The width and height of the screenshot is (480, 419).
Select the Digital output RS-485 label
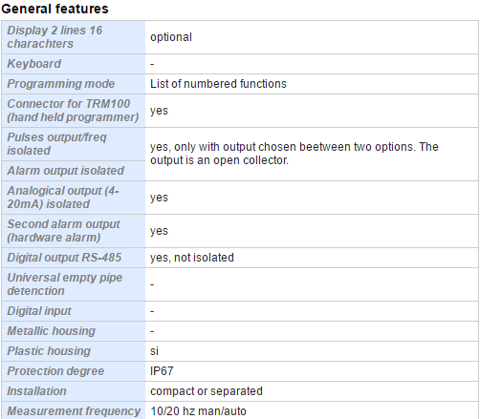64,258
